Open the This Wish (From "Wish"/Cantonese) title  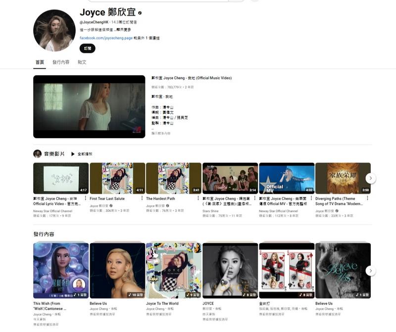point(50,306)
